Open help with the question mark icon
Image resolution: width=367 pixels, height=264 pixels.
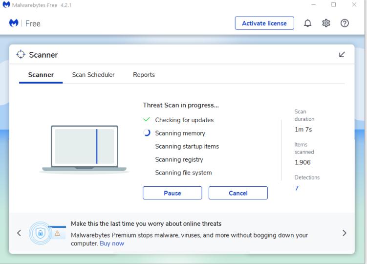click(345, 23)
